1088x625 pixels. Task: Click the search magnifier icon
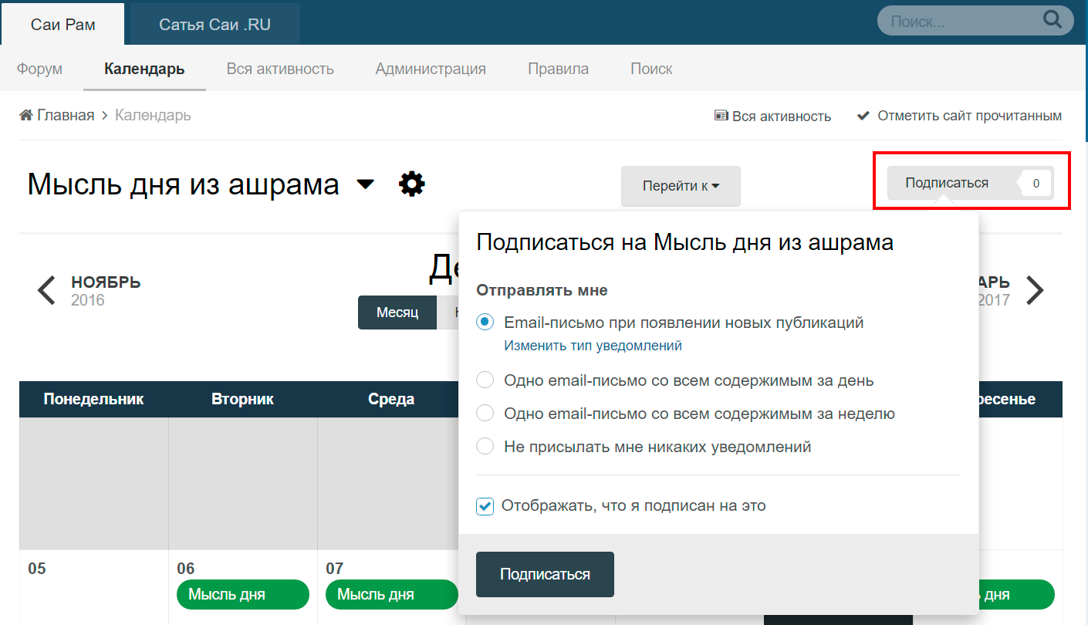click(1052, 19)
